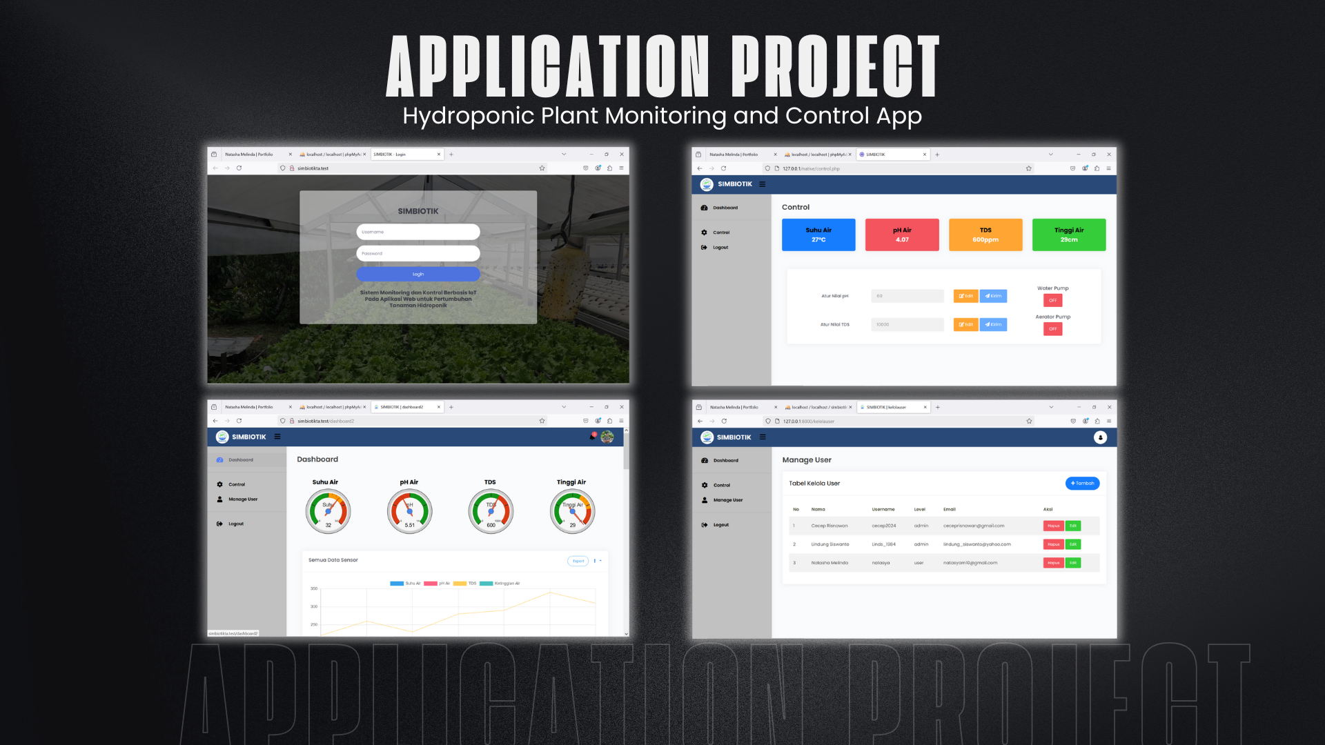Select the SIMBIOTIK | kelolauser tab
1325x745 pixels.
click(892, 408)
